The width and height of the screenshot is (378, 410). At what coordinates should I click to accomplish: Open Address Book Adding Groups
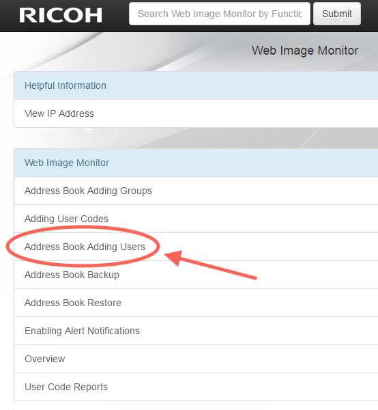coord(196,191)
